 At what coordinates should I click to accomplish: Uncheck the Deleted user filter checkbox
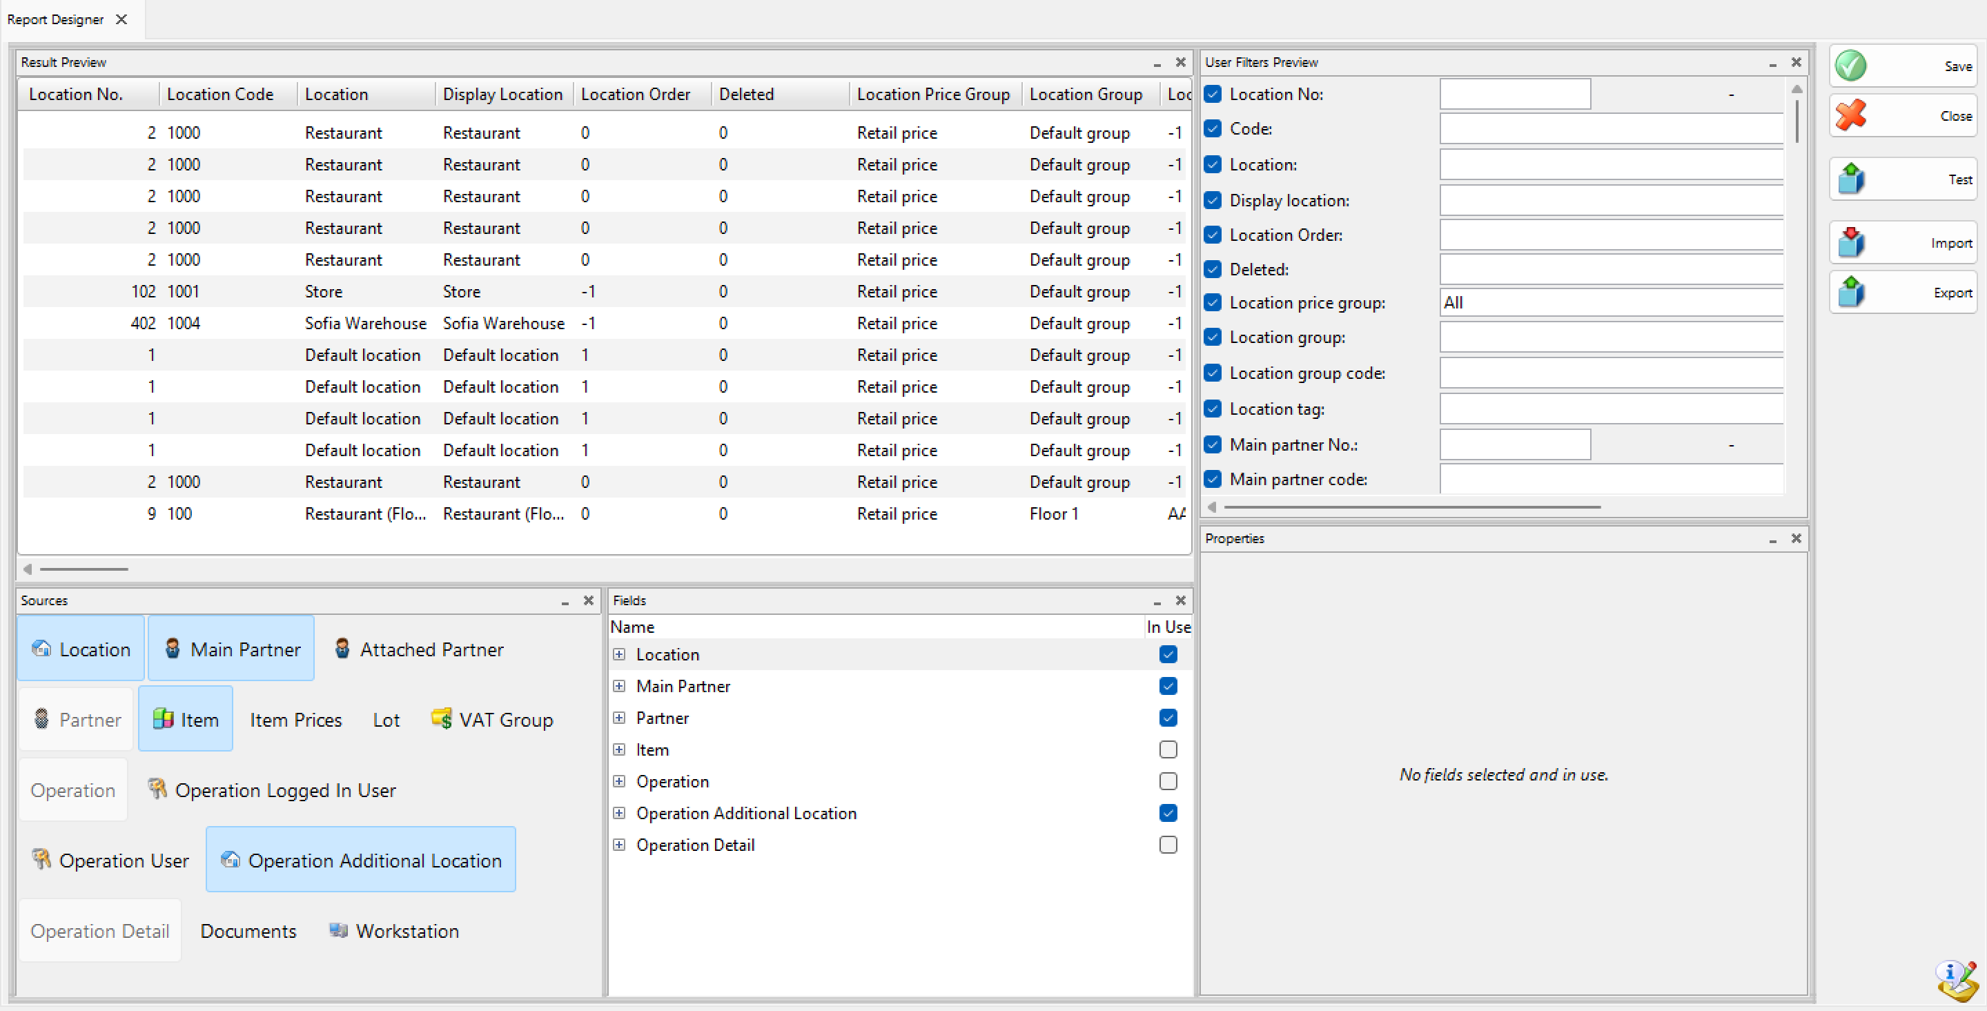pyautogui.click(x=1213, y=269)
